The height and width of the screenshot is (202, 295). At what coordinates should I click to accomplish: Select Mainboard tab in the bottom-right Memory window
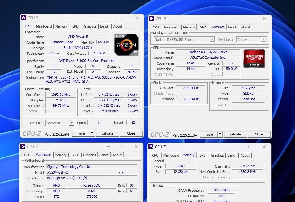(x=171, y=155)
